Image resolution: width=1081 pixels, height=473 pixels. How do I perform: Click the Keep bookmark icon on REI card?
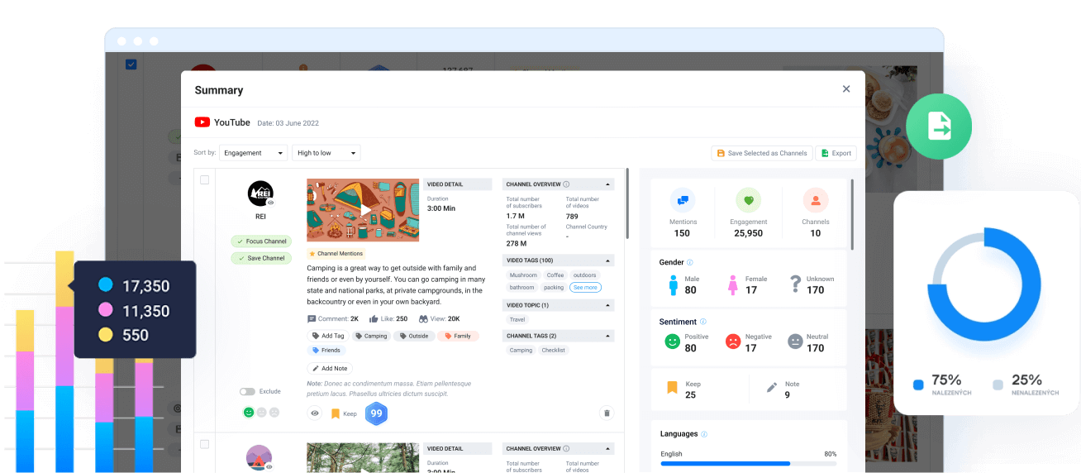point(336,413)
